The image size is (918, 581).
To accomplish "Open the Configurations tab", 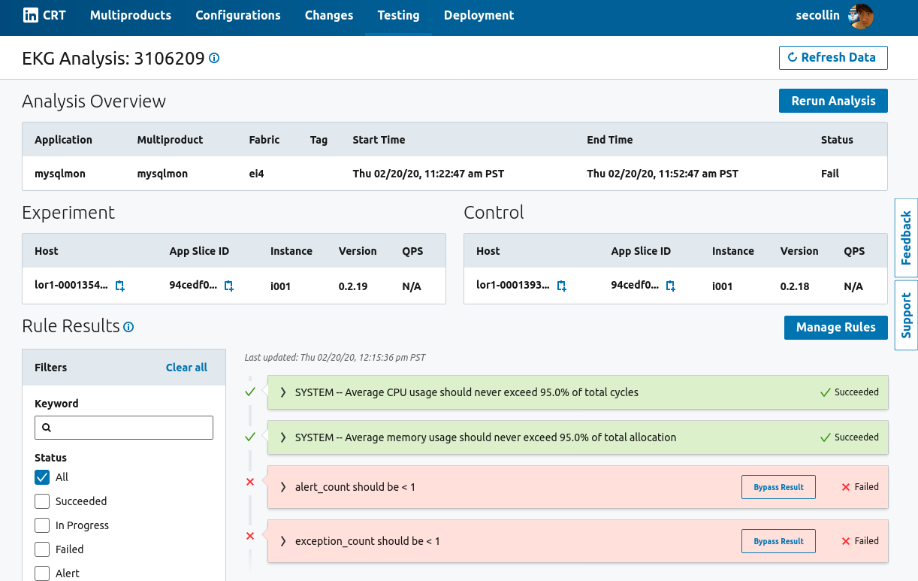I will click(x=238, y=16).
